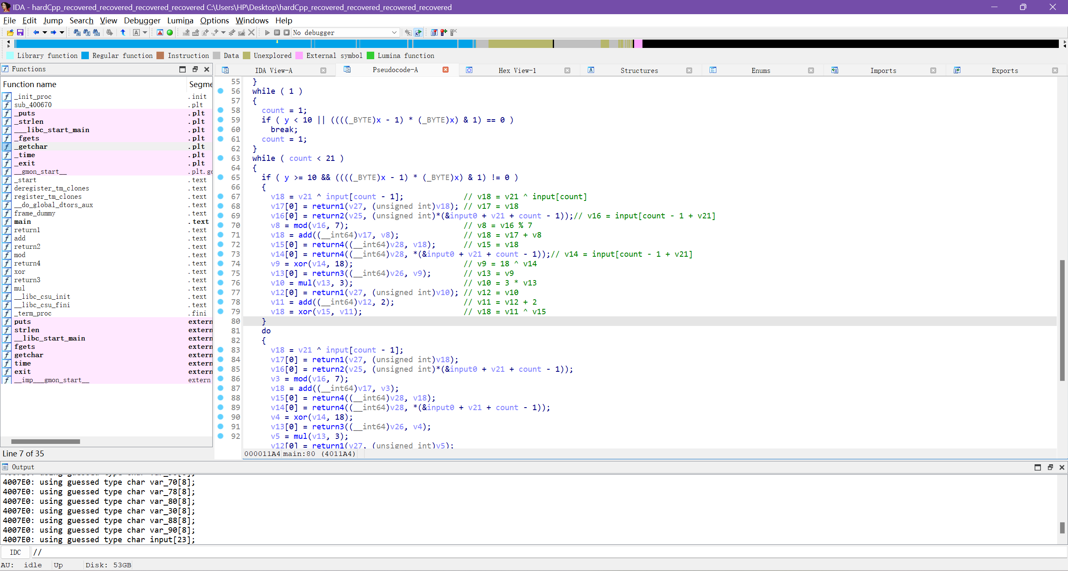Click the Save database floppy icon
Image resolution: width=1068 pixels, height=571 pixels.
click(20, 33)
